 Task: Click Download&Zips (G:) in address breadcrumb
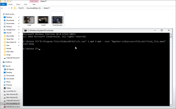click(x=34, y=8)
